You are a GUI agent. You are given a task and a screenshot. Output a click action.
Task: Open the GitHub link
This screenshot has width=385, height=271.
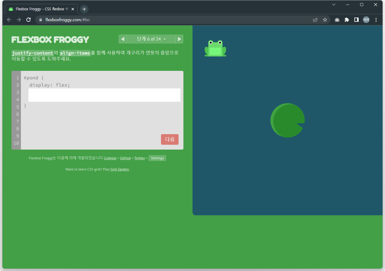pos(126,158)
